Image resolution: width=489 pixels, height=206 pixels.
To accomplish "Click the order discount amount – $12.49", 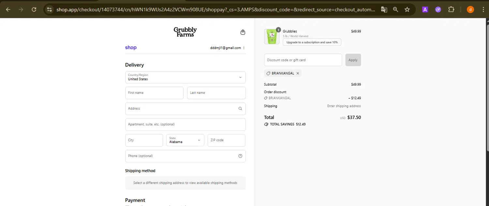I will pos(354,98).
